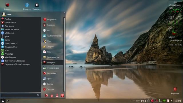183x103 pixels.
Task: Start qBittorrent client
Action: pos(21,33)
